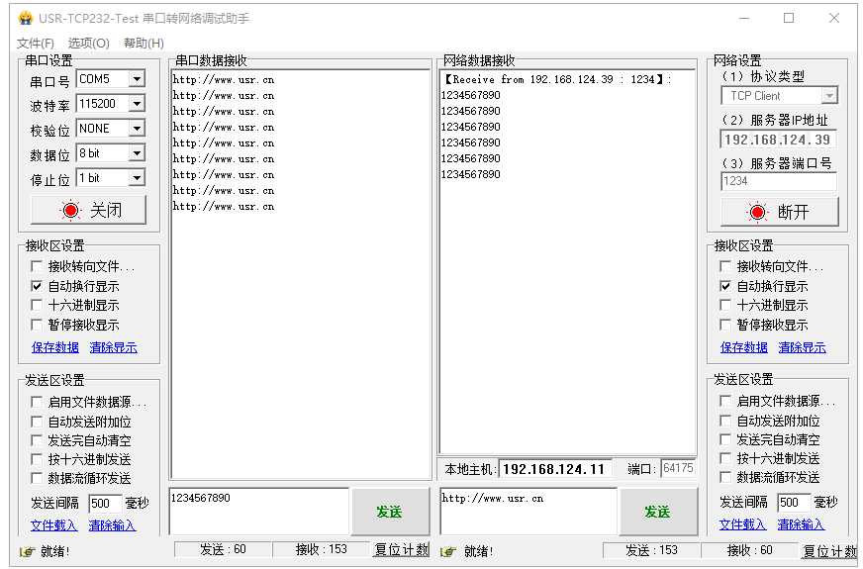Expand the 串口号 COM5 dropdown
Screen dimensions: 863x569
tap(137, 79)
